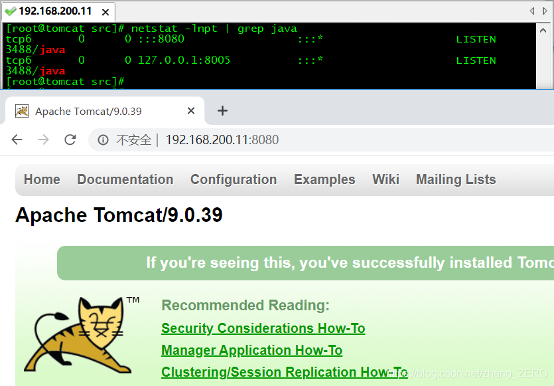Open Clustering/Session Replication How-To link
The image size is (554, 386).
(285, 372)
